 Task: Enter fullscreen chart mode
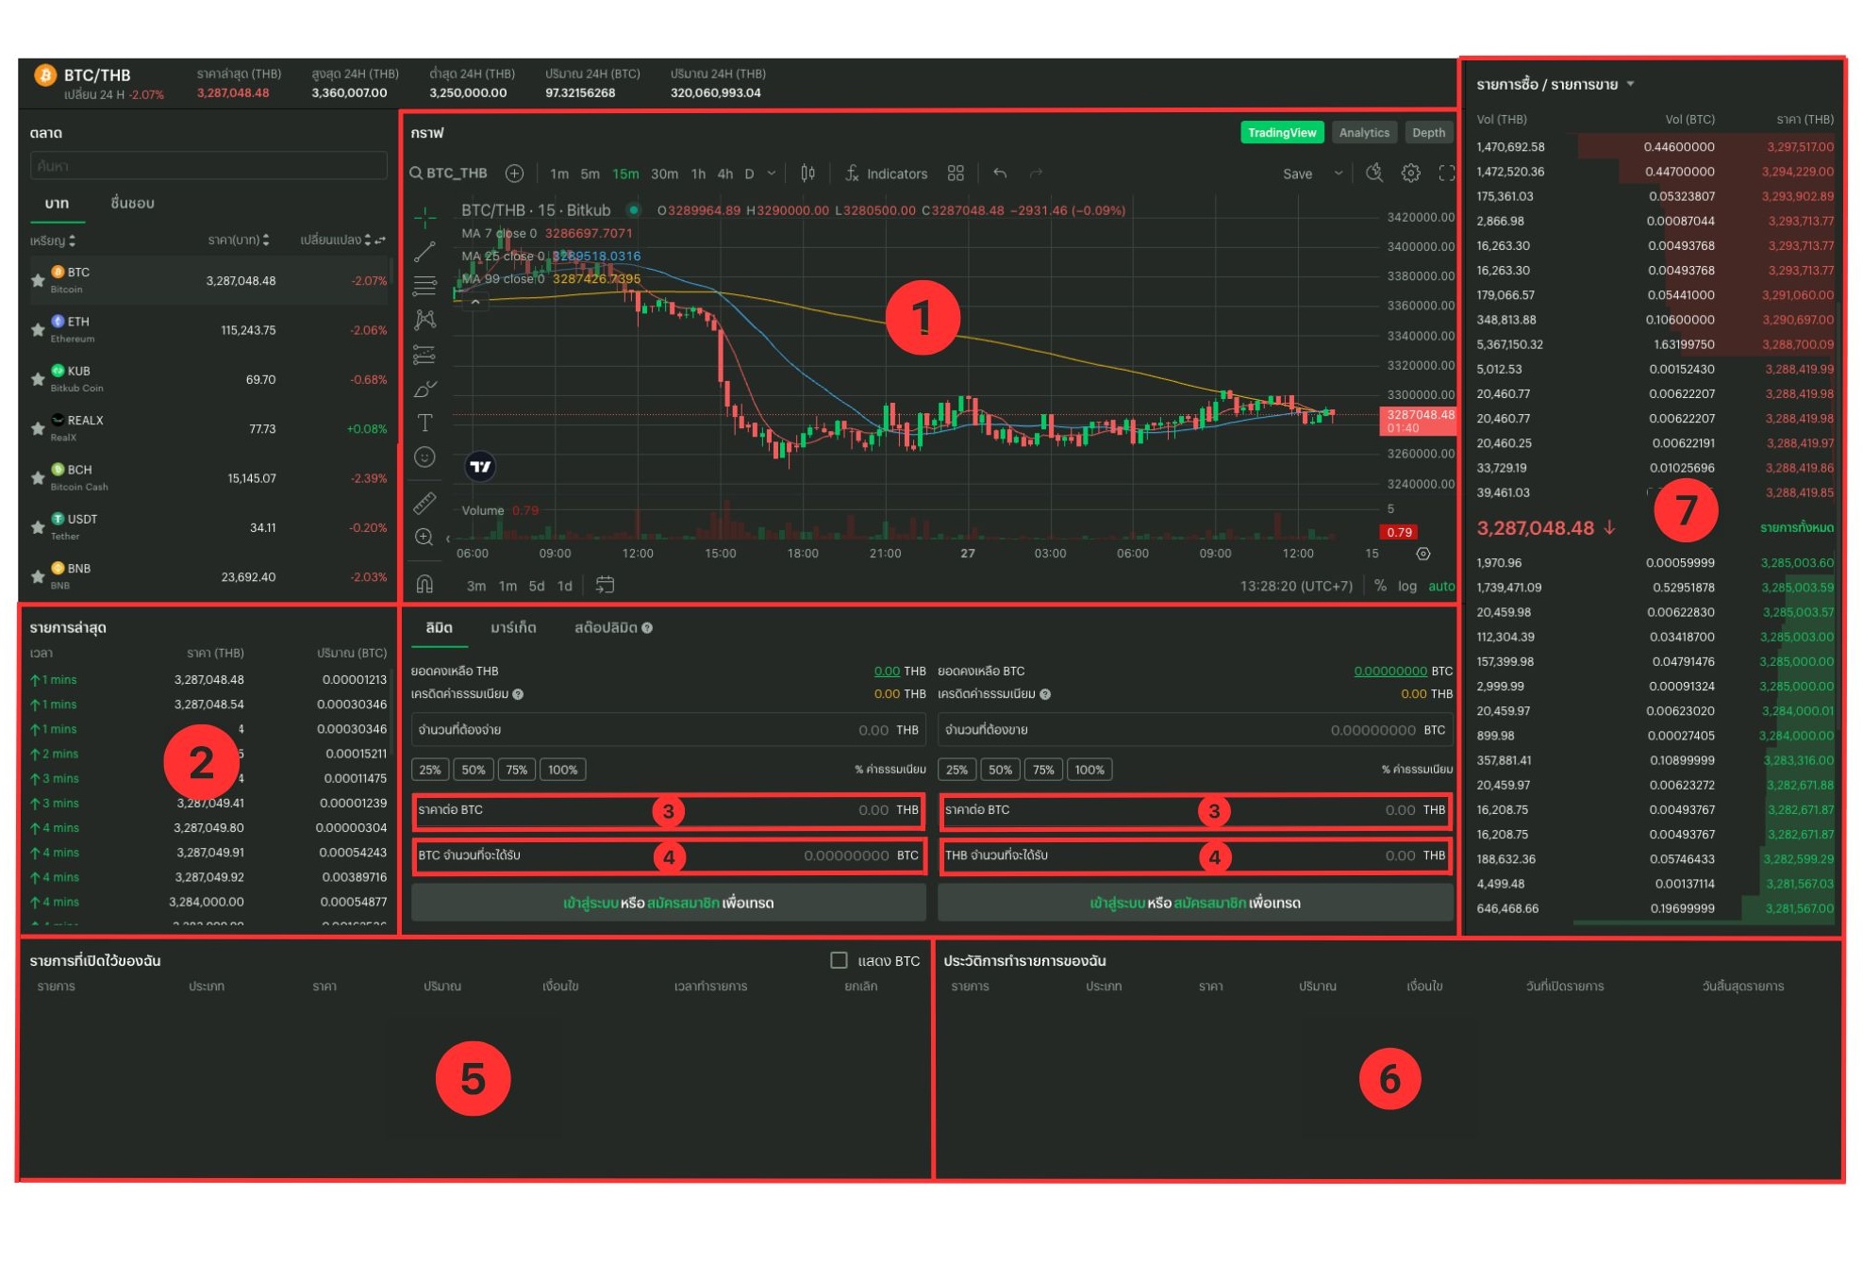pyautogui.click(x=1446, y=174)
